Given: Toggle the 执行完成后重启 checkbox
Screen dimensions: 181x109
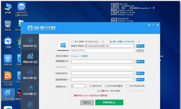Looking at the screenshot, I should coord(106,86).
